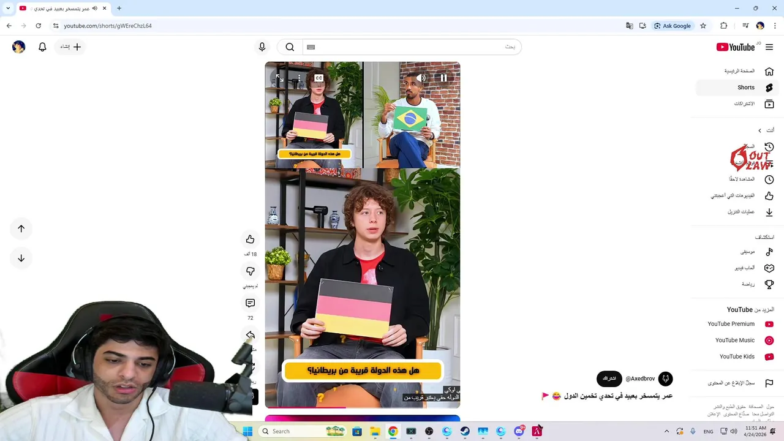
Task: Dislike the Short with thumbs-down icon
Action: pos(250,271)
